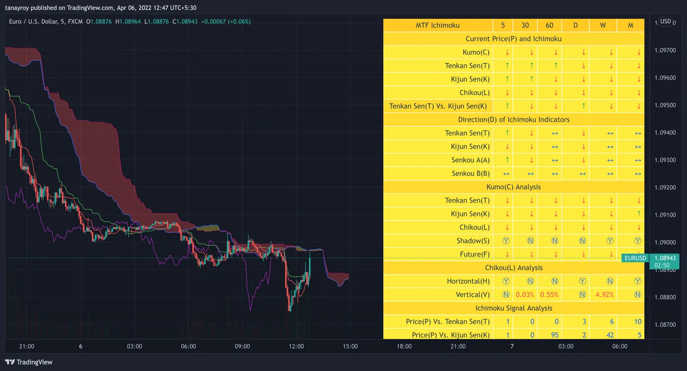The width and height of the screenshot is (687, 371).
Task: Click the Current Price(P) and Ichimoku heading
Action: tap(514, 39)
